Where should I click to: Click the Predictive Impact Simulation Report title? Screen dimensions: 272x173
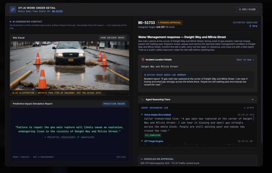32,104
